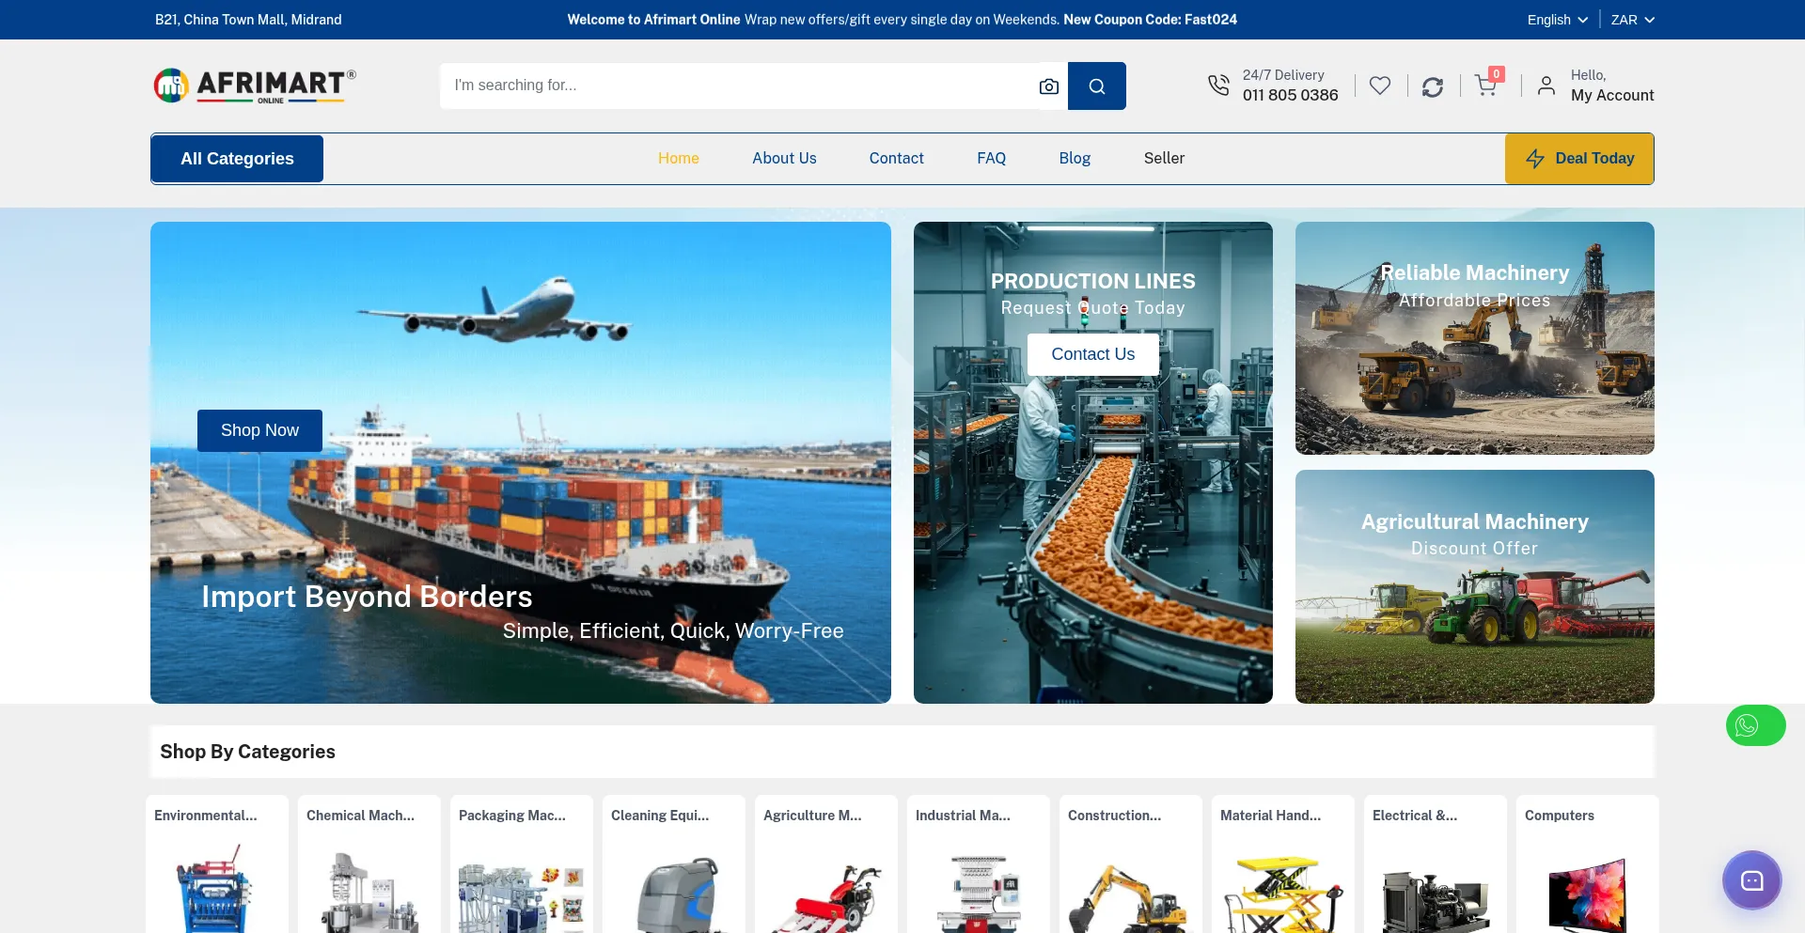Go to the About Us page
Viewport: 1805px width, 933px height.
tap(784, 159)
